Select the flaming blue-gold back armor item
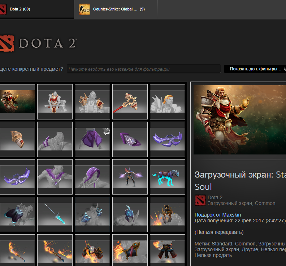The image size is (286, 266). (x=130, y=250)
